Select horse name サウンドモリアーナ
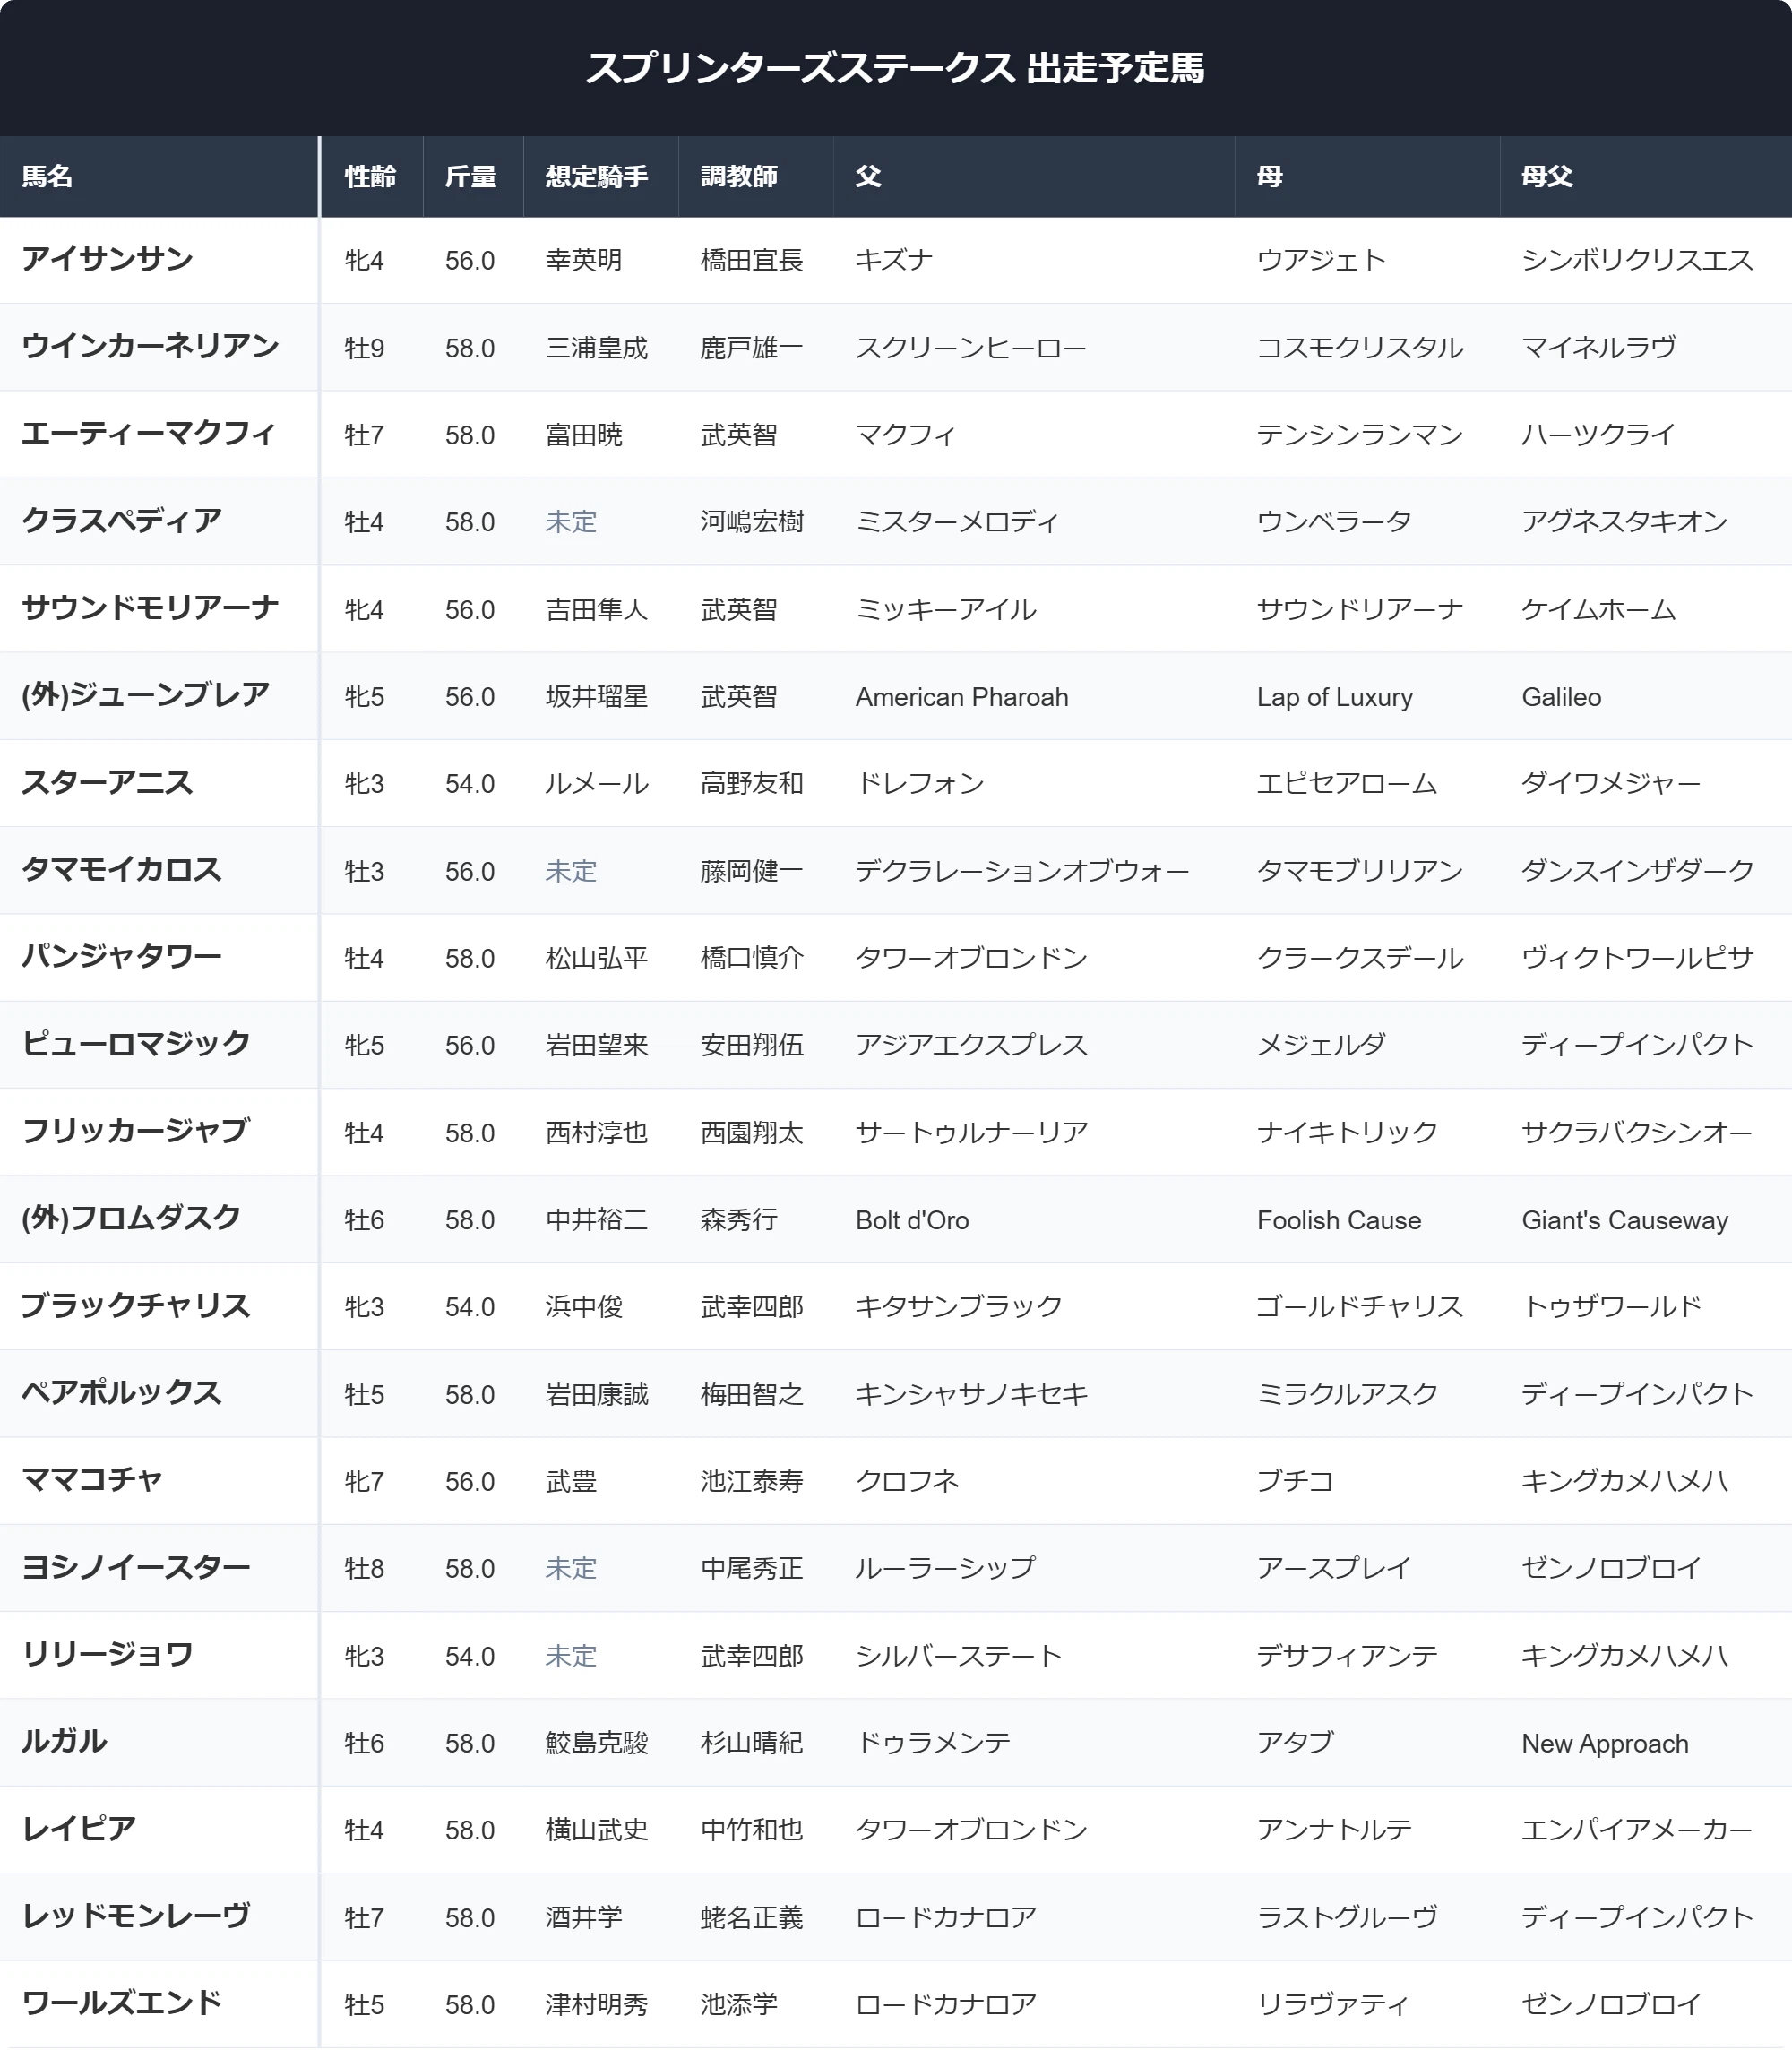1792x2050 pixels. [x=150, y=609]
